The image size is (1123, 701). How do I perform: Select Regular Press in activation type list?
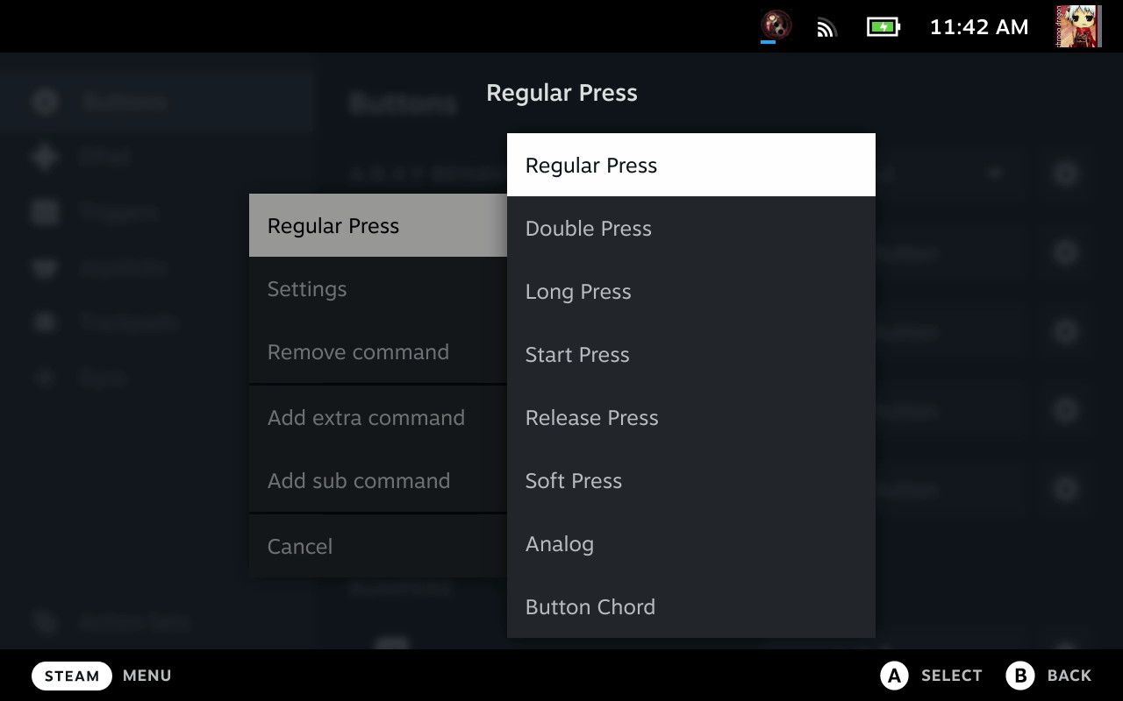click(690, 166)
